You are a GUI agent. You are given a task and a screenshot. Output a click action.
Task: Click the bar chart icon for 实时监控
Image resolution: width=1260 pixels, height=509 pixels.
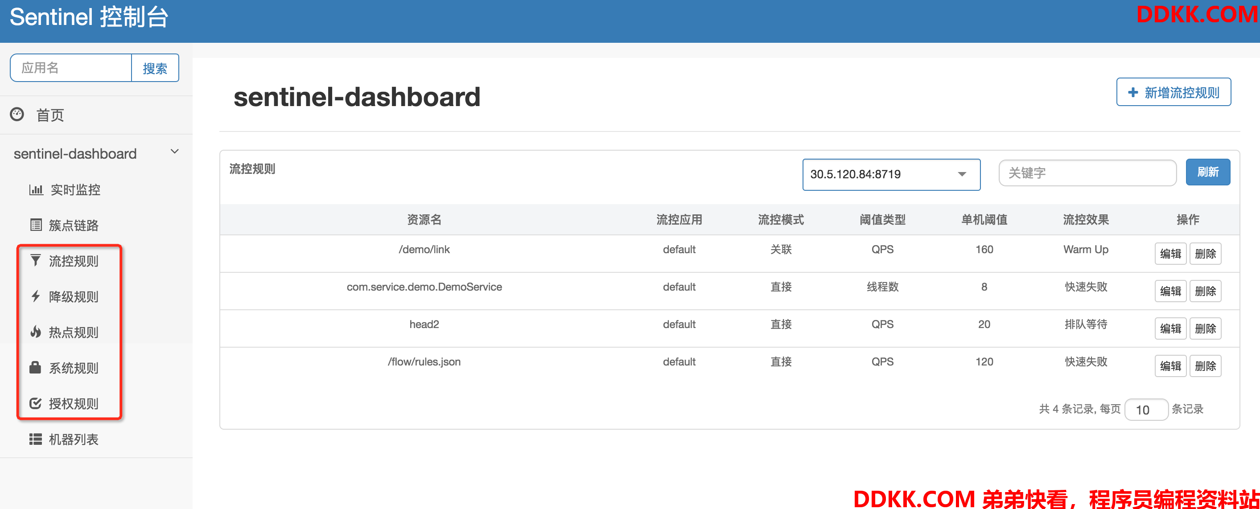click(36, 189)
